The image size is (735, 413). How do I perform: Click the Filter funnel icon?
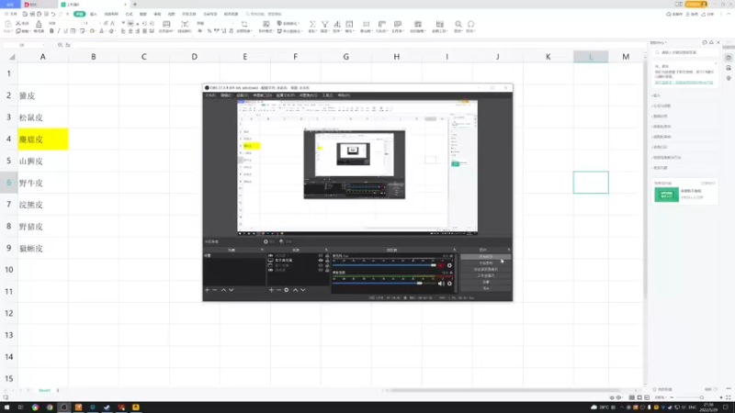point(324,24)
